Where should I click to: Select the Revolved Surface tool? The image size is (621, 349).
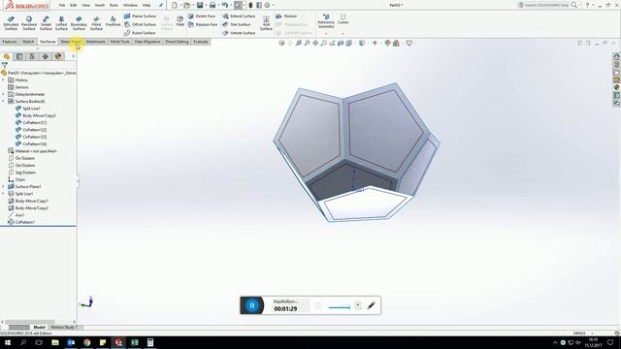29,23
